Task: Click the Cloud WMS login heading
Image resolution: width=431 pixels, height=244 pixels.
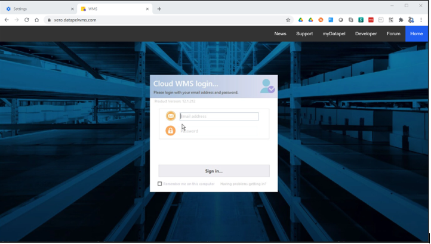Action: [186, 84]
